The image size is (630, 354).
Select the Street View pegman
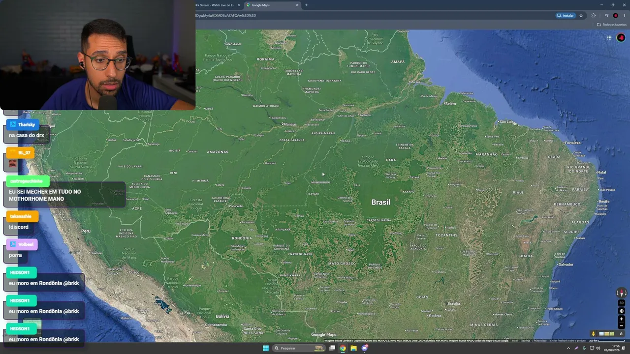pos(593,334)
